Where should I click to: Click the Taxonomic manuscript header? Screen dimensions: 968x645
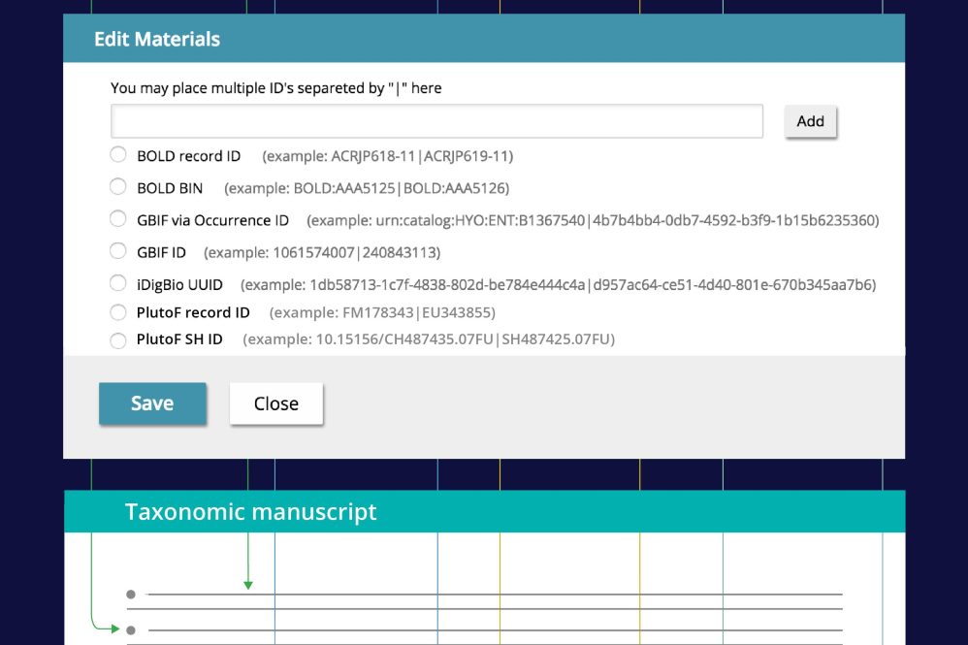[250, 511]
